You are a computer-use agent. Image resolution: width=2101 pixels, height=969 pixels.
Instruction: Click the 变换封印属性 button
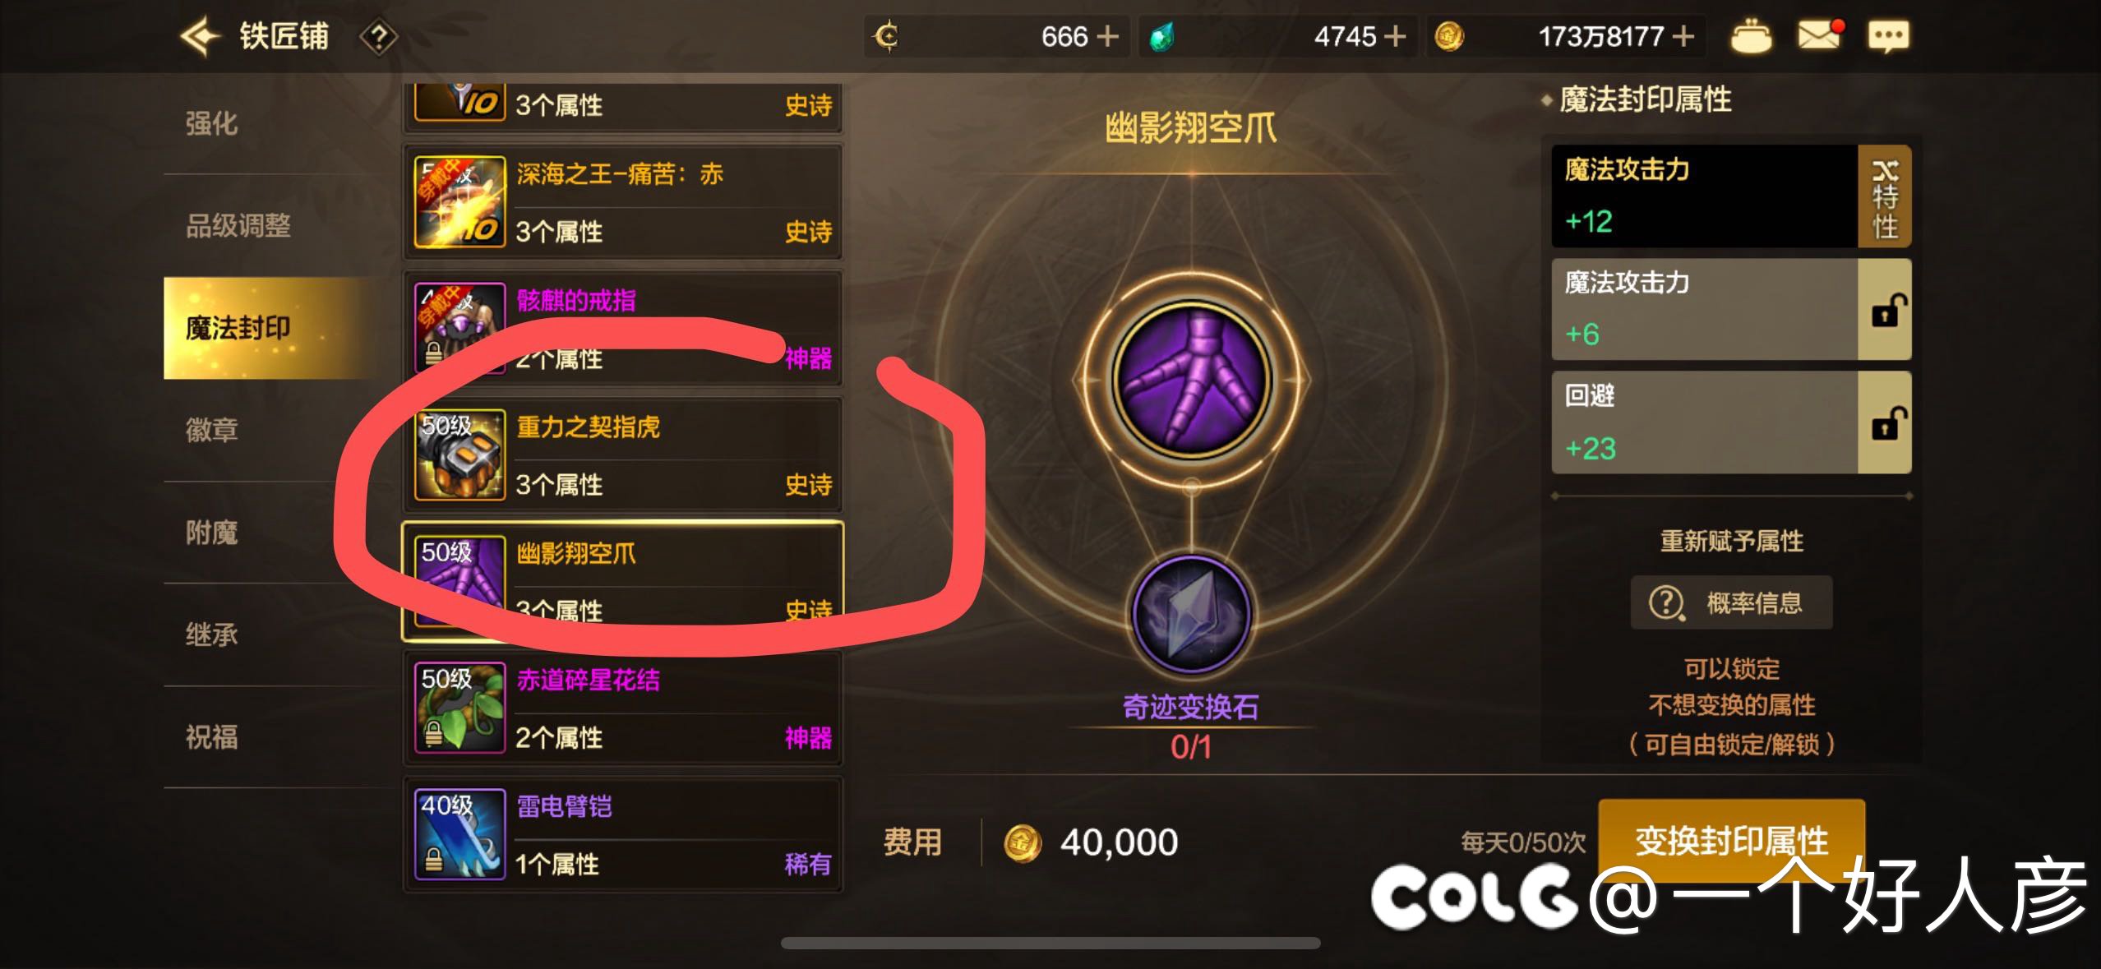pyautogui.click(x=1731, y=840)
